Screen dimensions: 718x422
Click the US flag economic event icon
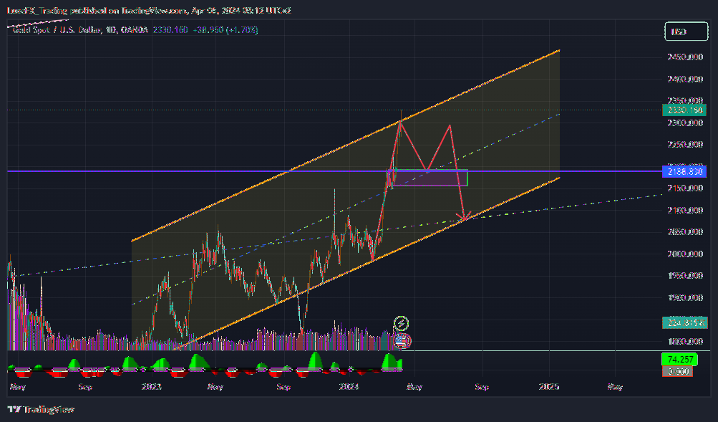point(402,340)
